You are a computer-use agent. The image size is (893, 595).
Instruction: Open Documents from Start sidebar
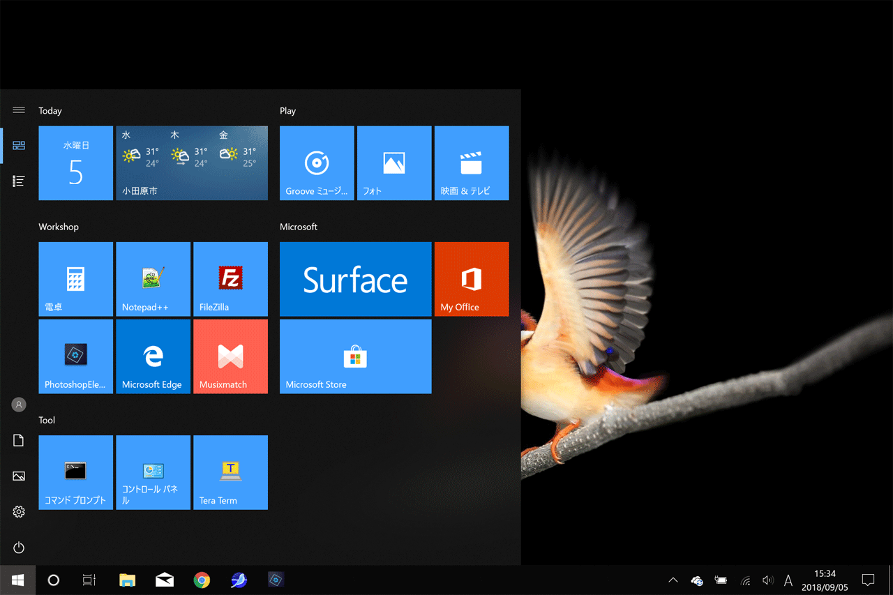point(19,440)
